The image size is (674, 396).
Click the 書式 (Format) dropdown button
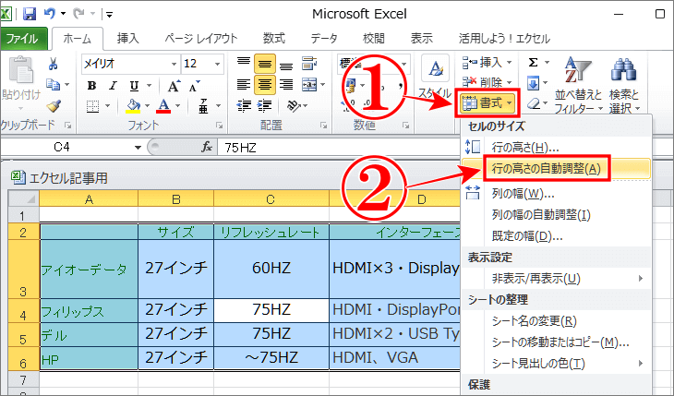click(487, 103)
